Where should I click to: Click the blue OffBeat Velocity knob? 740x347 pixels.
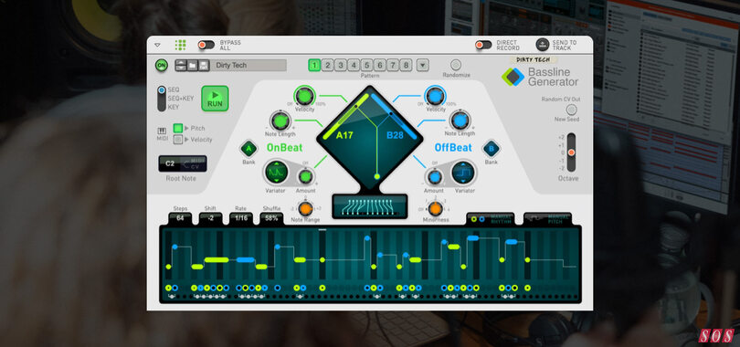pos(435,96)
